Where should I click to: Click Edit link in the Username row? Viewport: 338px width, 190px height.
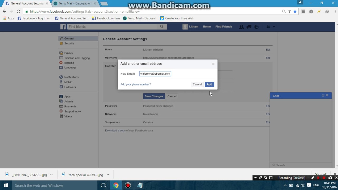click(268, 58)
